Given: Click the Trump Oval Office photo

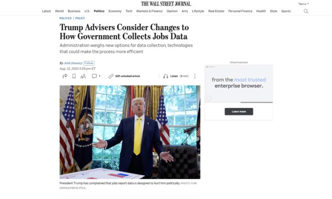Looking at the screenshot, I should 130,132.
